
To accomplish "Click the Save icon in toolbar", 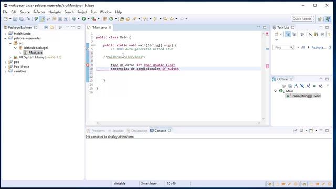I will click(15, 19).
